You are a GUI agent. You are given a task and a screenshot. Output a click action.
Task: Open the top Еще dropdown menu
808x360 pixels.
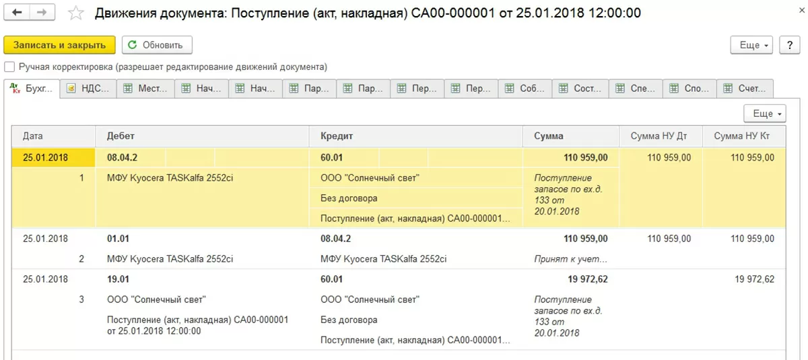click(753, 45)
